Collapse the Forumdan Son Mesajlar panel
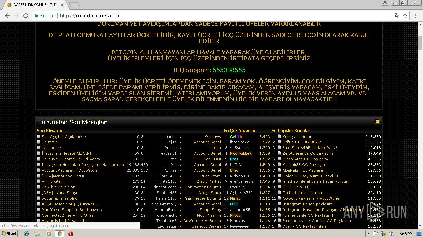 [x=377, y=121]
